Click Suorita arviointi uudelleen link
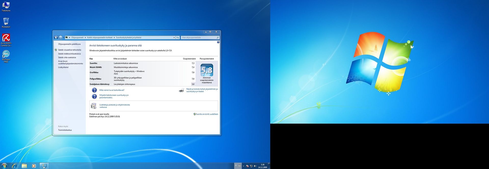The image size is (489, 169). 207,114
